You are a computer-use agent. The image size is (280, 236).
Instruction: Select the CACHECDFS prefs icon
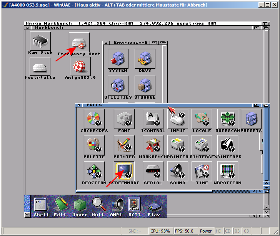click(x=94, y=119)
